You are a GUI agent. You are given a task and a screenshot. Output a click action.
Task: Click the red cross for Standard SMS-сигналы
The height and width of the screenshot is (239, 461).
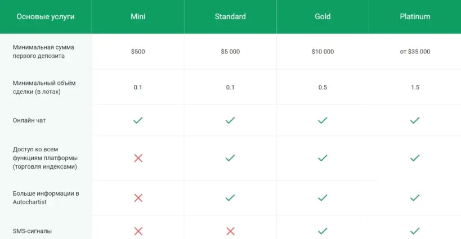click(230, 231)
